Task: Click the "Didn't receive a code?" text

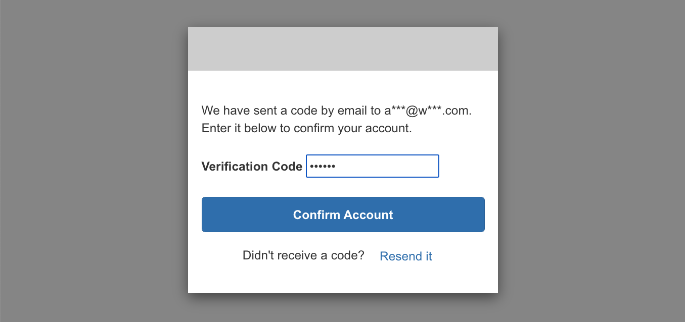Action: tap(303, 255)
